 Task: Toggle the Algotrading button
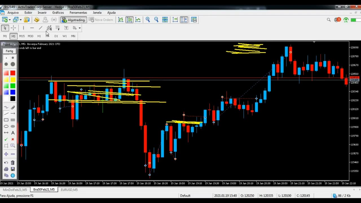click(x=73, y=20)
